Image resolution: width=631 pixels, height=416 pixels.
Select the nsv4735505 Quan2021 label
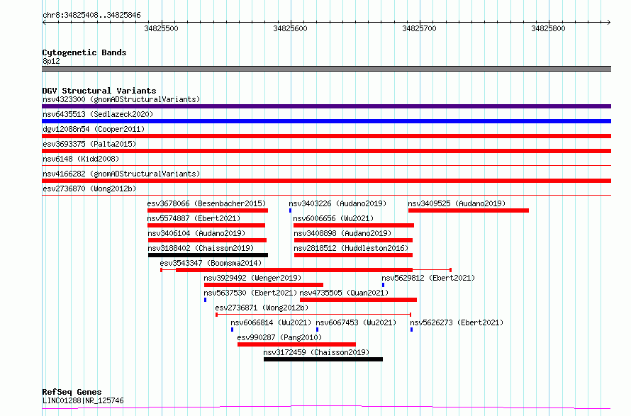click(344, 293)
